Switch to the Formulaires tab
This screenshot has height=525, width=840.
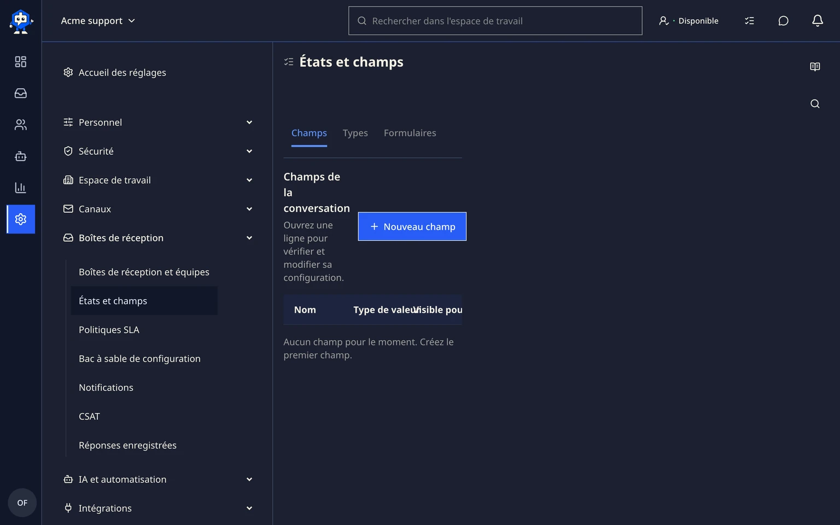click(410, 133)
